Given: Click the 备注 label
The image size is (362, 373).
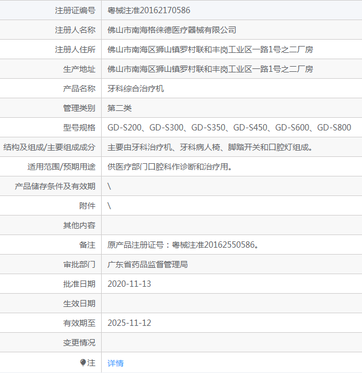Looking at the screenshot, I should pos(87,245).
